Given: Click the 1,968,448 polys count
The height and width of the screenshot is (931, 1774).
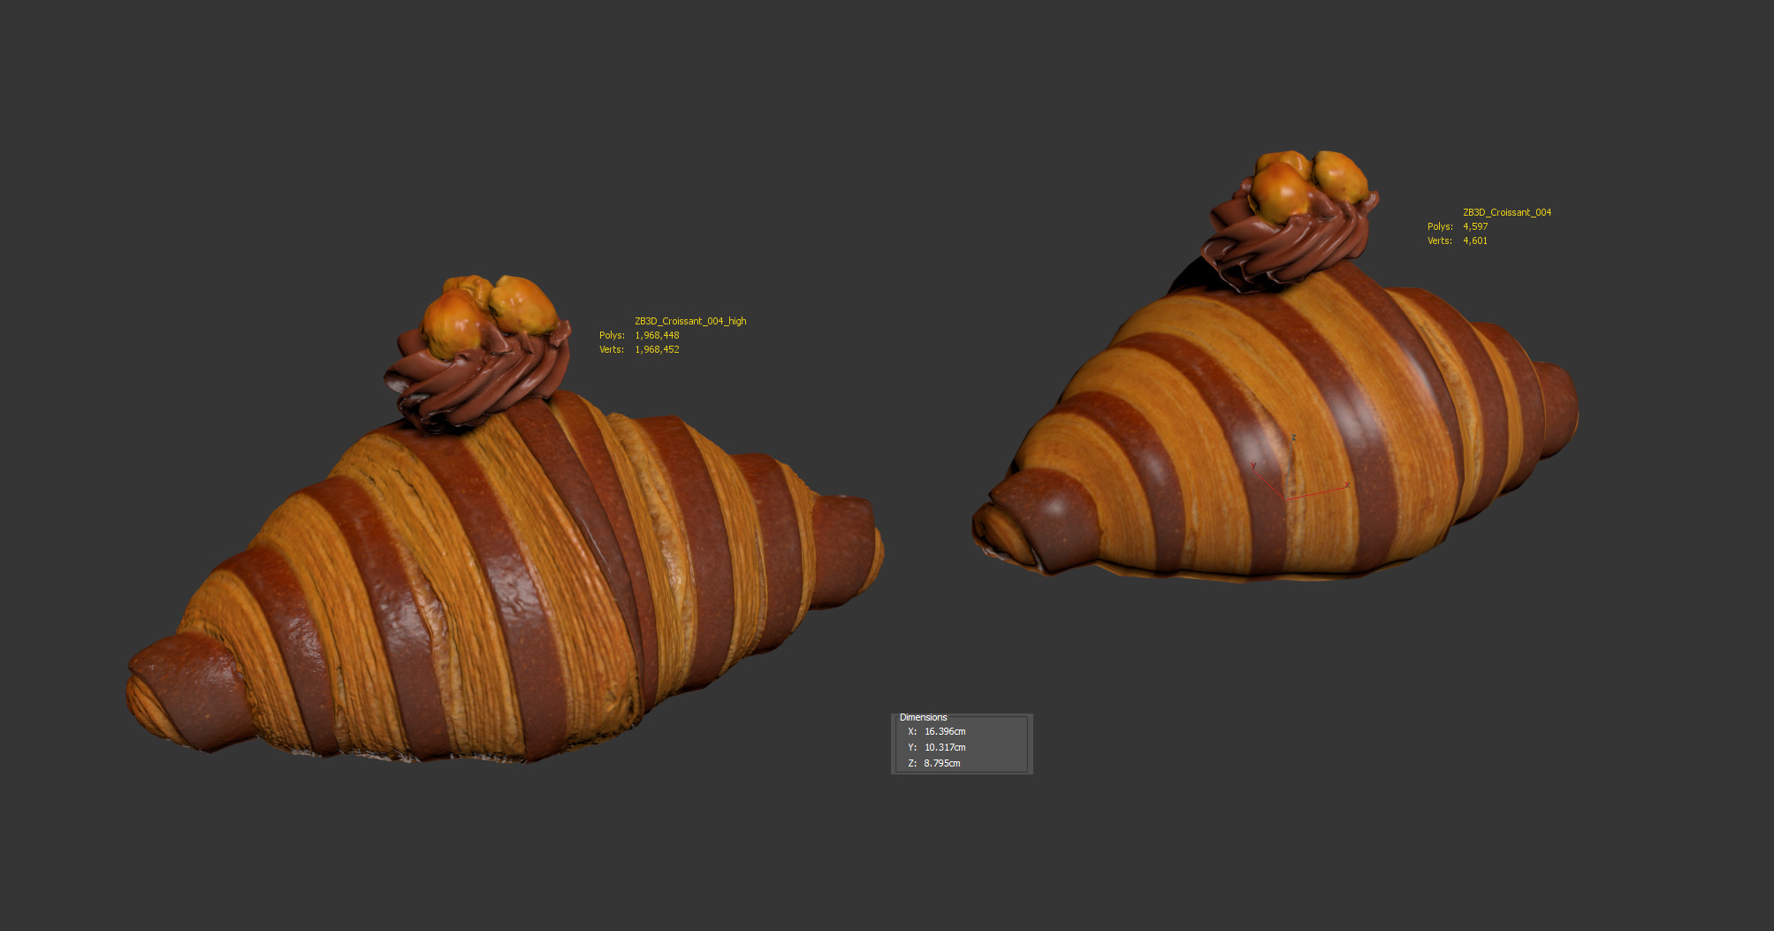Looking at the screenshot, I should (657, 335).
